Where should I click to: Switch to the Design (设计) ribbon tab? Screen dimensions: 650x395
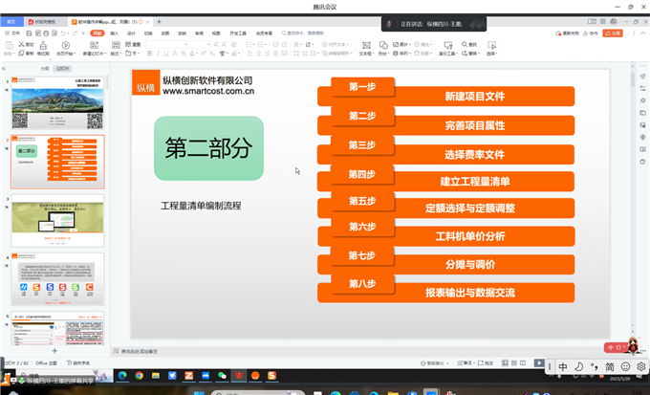coord(131,33)
